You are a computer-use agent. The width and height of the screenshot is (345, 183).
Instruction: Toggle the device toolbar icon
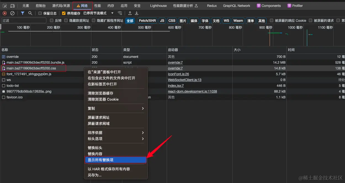click(13, 6)
